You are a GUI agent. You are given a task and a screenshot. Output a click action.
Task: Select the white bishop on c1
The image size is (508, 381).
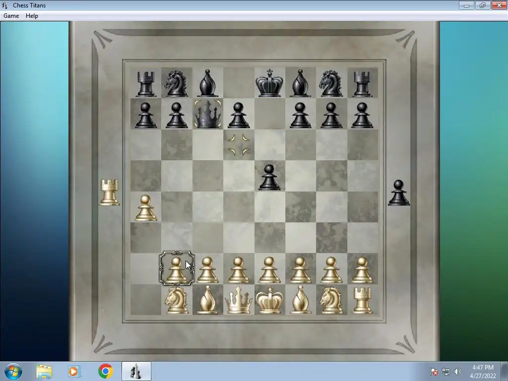pyautogui.click(x=207, y=300)
